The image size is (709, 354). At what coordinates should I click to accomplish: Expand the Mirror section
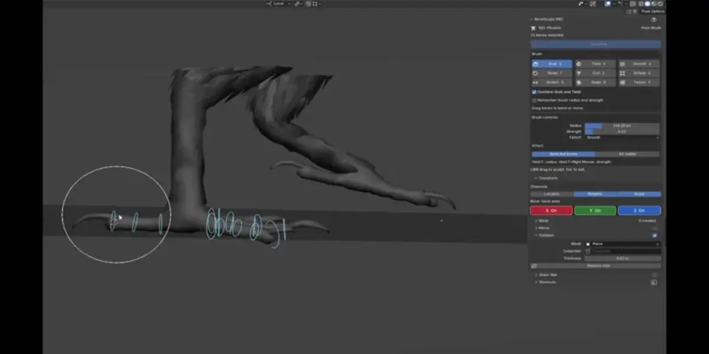coord(542,228)
